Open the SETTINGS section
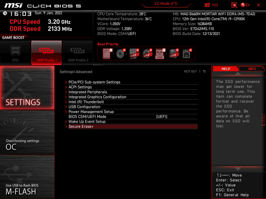This screenshot has width=266, height=199. [x=27, y=88]
